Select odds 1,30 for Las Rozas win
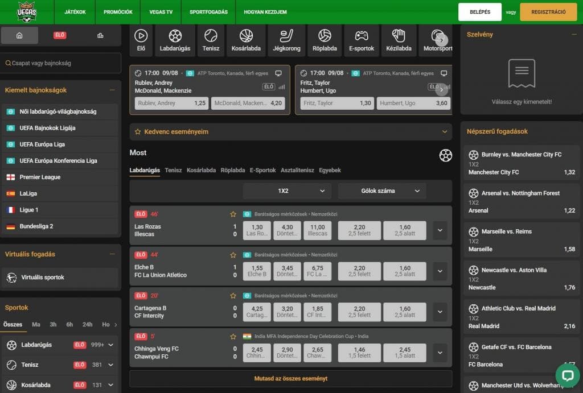 click(257, 230)
